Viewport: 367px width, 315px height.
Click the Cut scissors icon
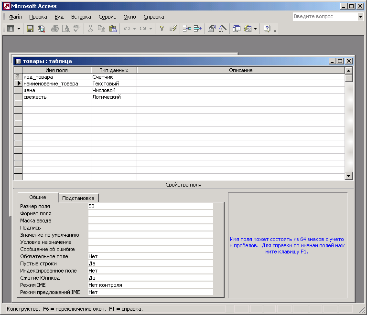(90, 29)
